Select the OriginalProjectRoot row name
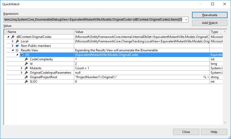The width and height of the screenshot is (231, 139). point(44,77)
